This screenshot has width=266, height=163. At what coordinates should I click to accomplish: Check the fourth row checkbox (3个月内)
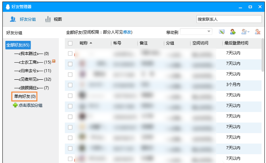(x=70, y=84)
